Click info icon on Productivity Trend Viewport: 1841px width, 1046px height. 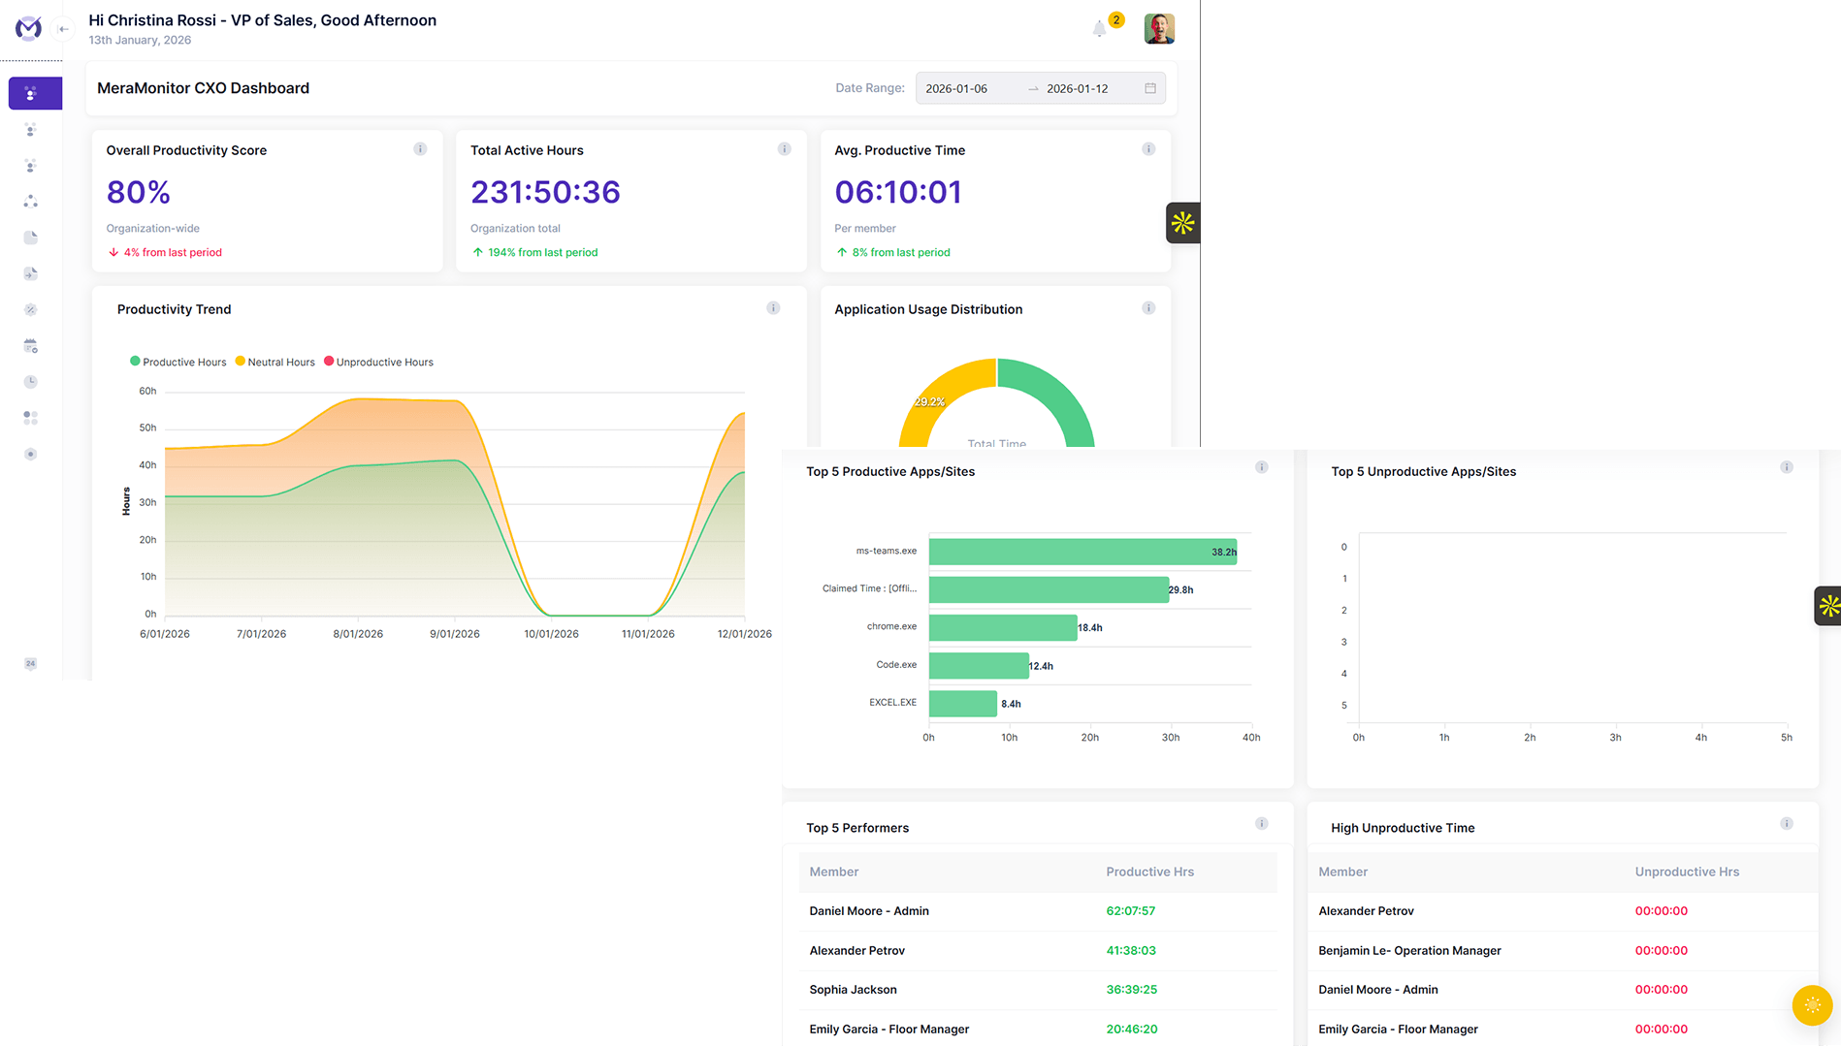(x=773, y=308)
